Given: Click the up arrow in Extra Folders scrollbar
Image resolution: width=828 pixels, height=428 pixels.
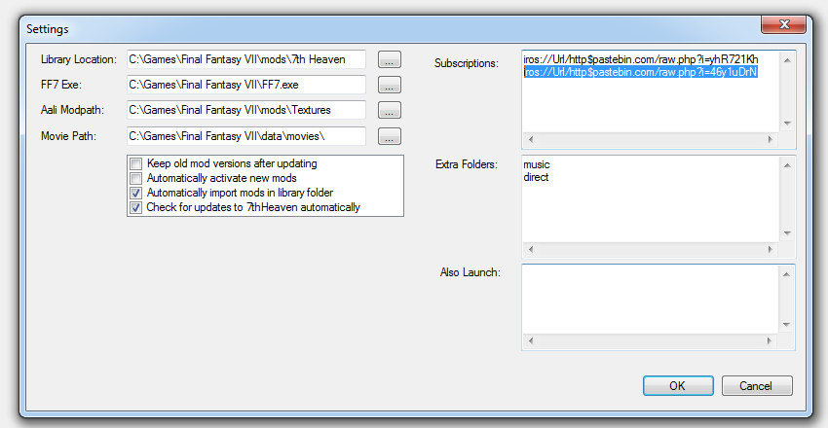Looking at the screenshot, I should click(787, 165).
